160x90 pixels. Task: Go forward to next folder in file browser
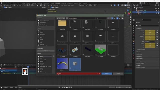point(60,18)
